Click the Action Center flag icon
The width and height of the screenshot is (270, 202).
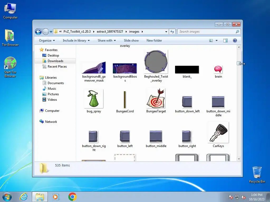tap(230, 197)
